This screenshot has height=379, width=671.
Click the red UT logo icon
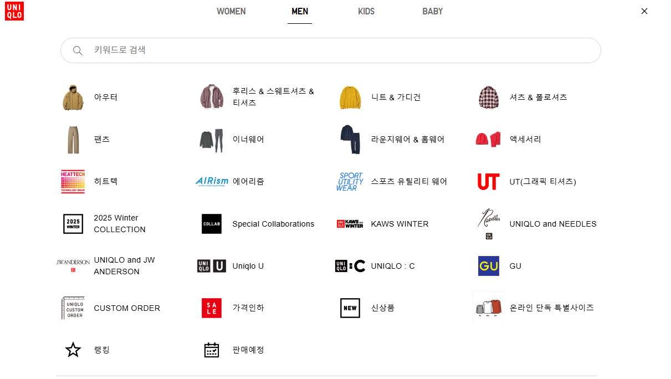click(x=489, y=182)
